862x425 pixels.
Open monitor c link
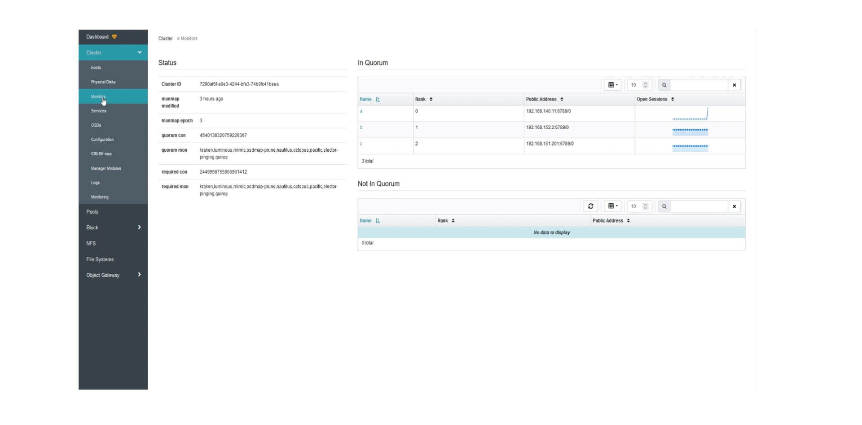tap(361, 144)
